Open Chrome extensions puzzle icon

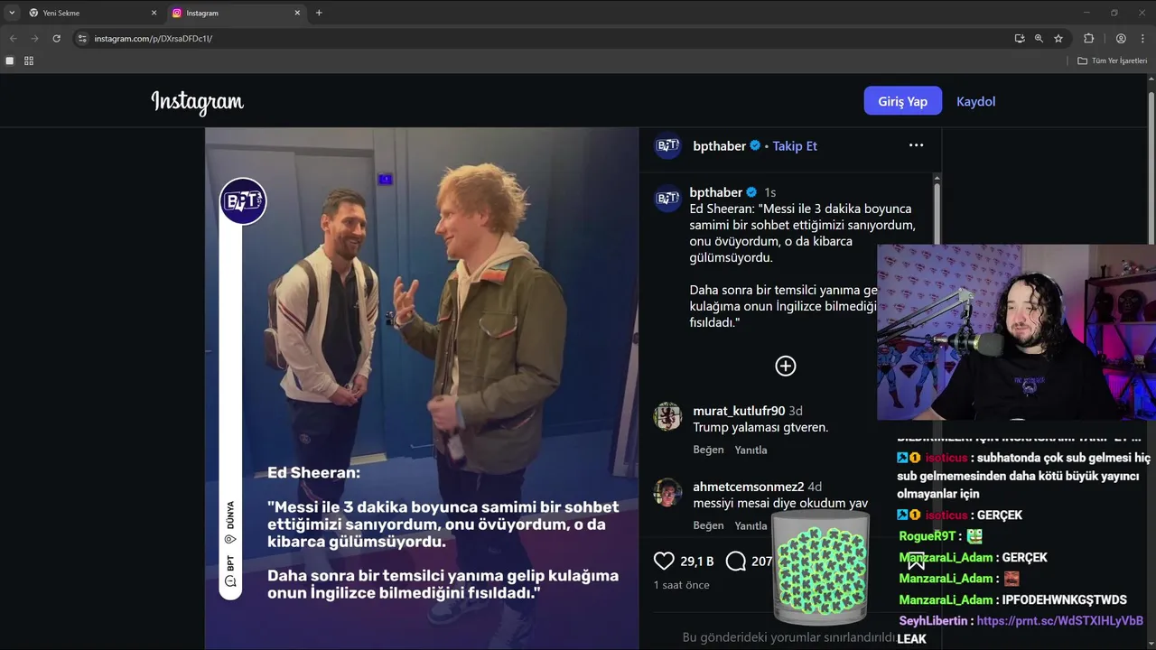1088,39
